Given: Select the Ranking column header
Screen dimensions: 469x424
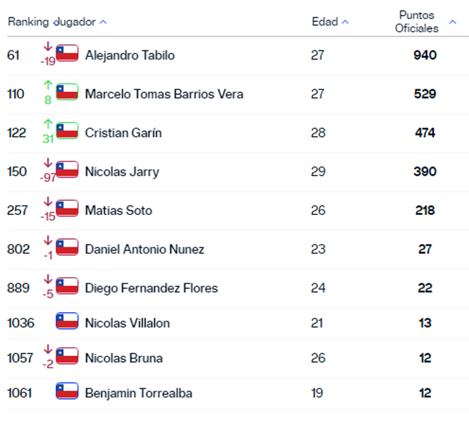Looking at the screenshot, I should 28,22.
